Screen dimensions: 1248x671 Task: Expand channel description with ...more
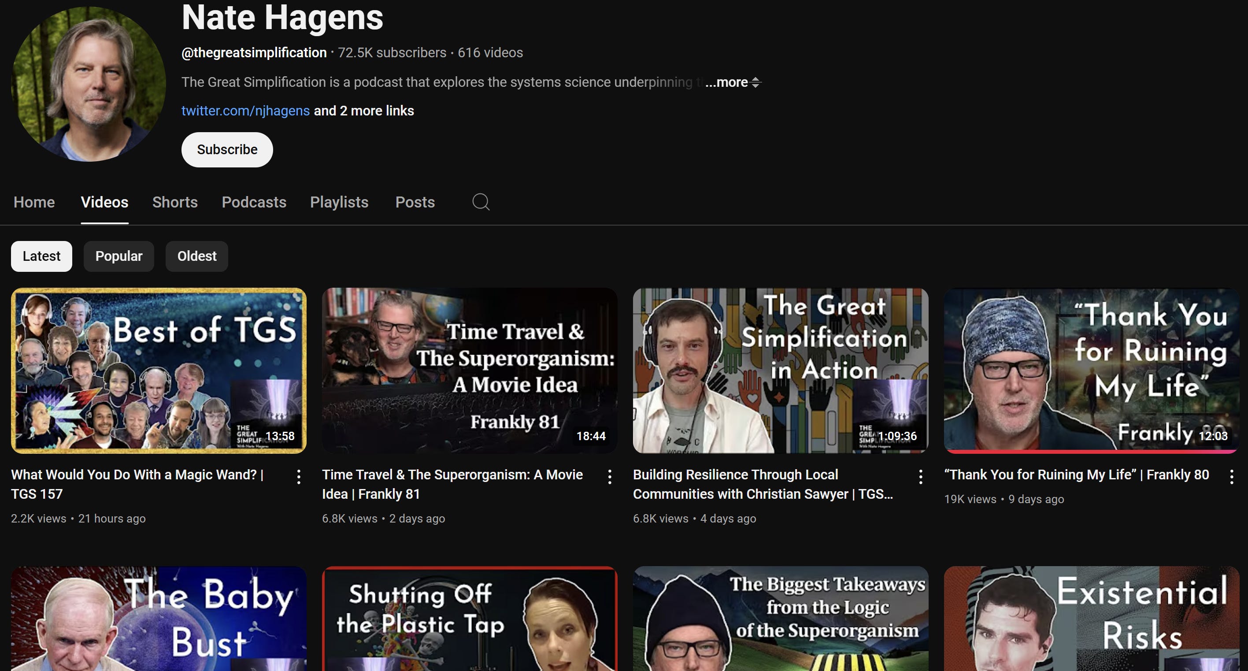726,82
